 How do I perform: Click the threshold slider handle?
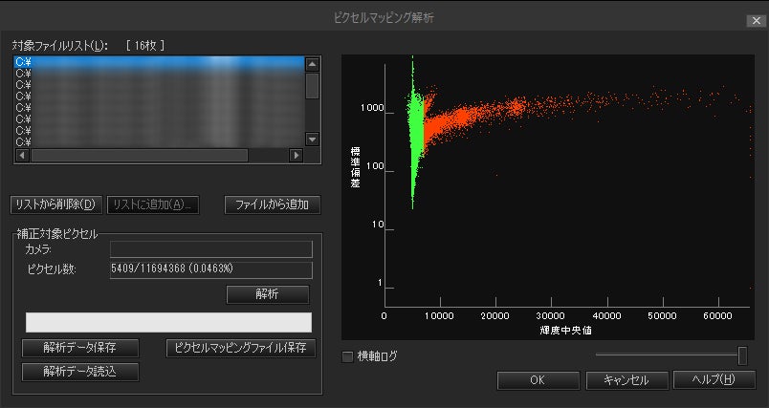click(742, 356)
